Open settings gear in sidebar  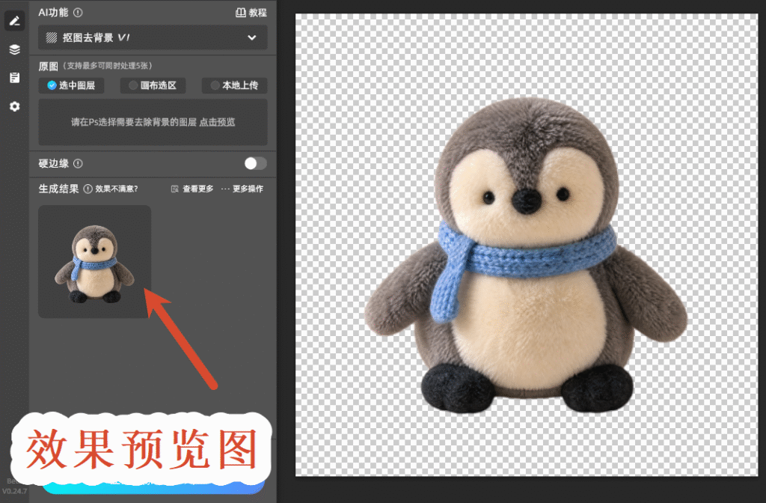coord(15,106)
